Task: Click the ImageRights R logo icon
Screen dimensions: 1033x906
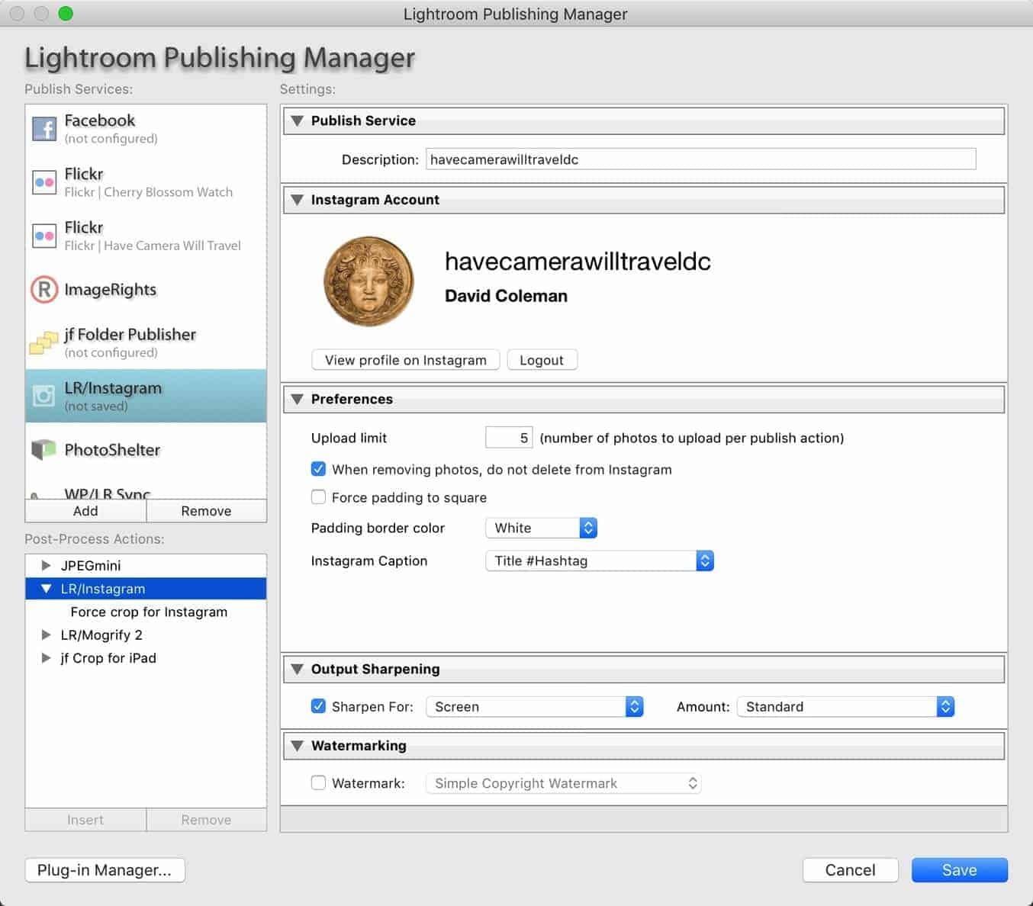Action: point(44,290)
